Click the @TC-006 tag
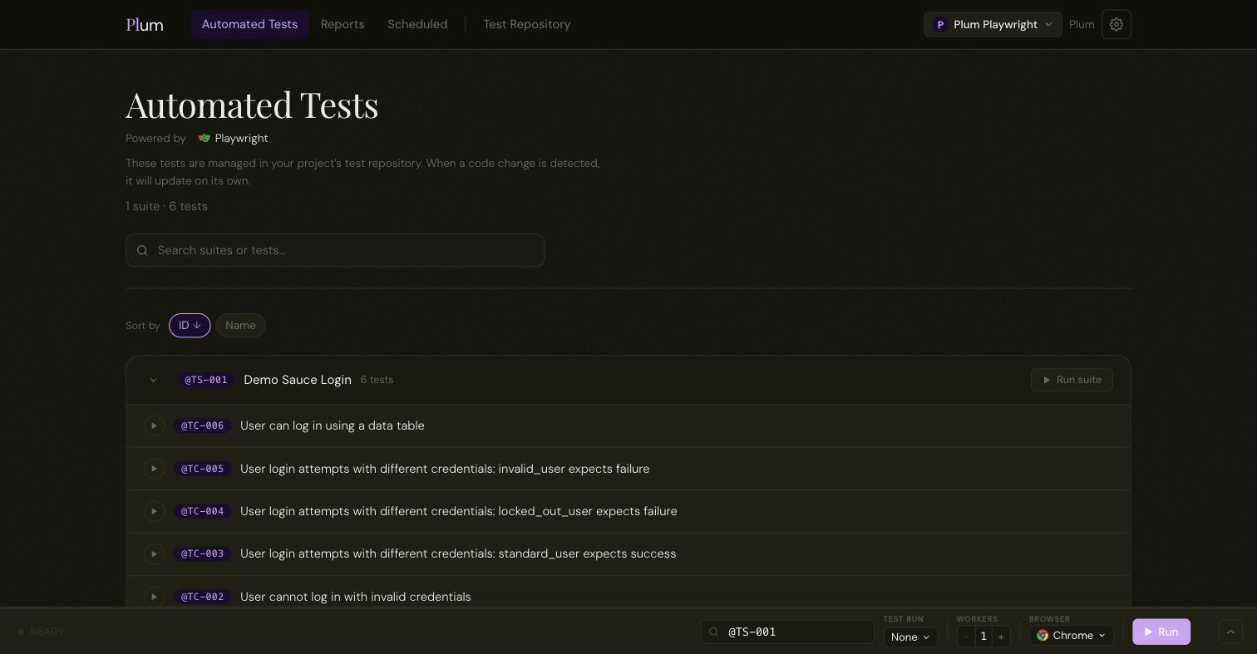 [203, 426]
